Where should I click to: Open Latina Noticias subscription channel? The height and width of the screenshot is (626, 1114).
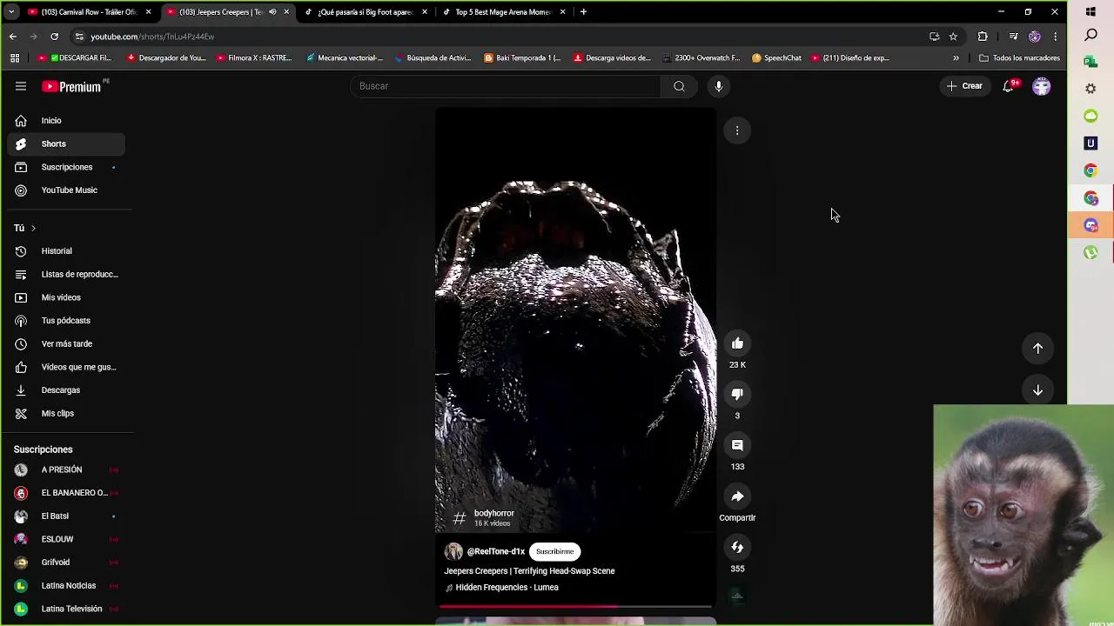[x=66, y=586]
